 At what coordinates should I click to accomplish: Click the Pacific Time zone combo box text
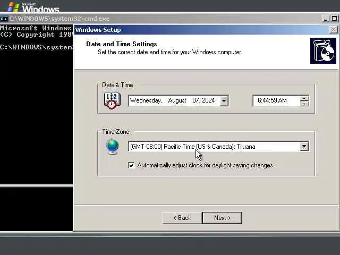[192, 147]
